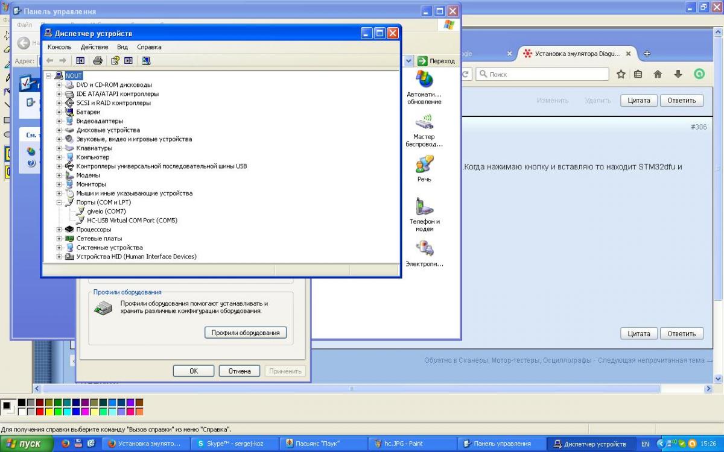Image resolution: width=724 pixels, height=452 pixels.
Task: Open the Справка menu in Device Manager
Action: tap(149, 47)
